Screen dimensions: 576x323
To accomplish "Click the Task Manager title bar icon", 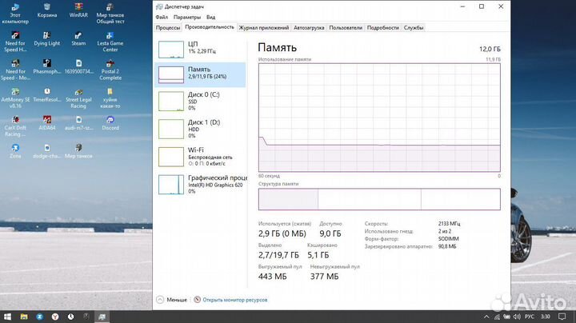I will (x=159, y=6).
